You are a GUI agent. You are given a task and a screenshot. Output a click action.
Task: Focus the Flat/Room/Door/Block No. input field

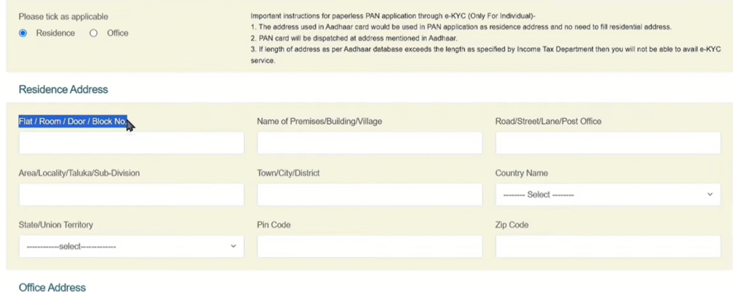pyautogui.click(x=131, y=143)
